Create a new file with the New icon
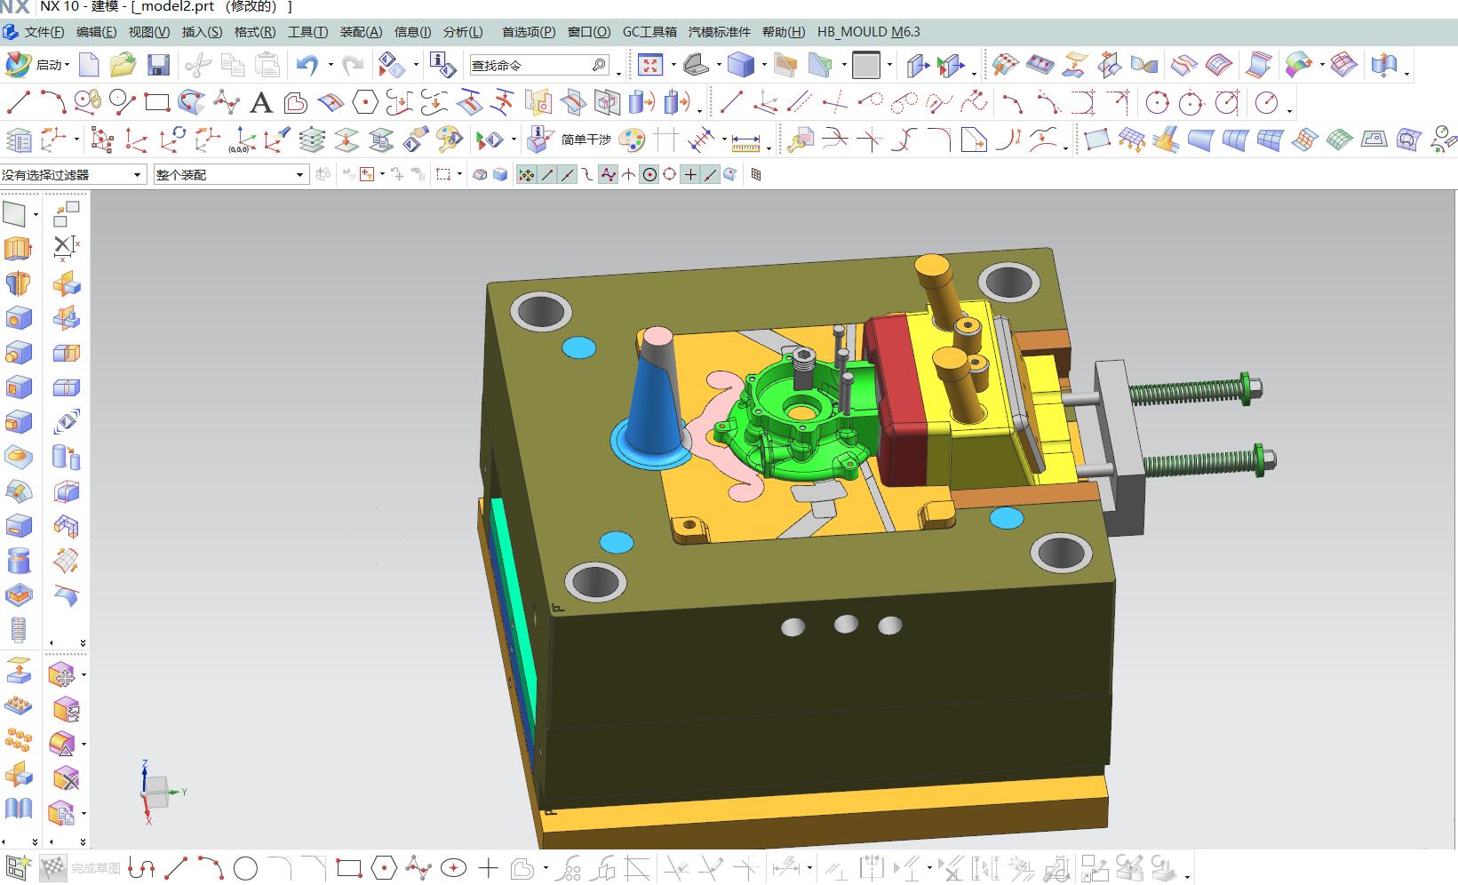The image size is (1458, 885). 89,65
